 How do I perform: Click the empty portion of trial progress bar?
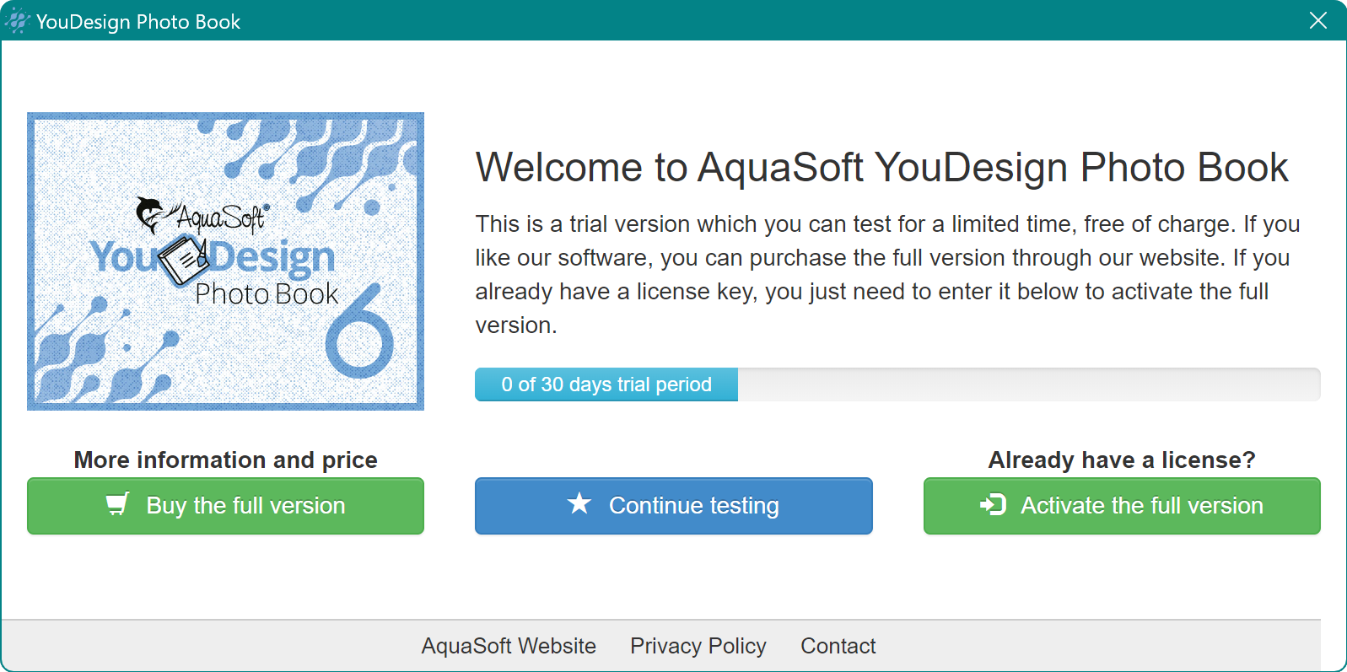(1027, 384)
